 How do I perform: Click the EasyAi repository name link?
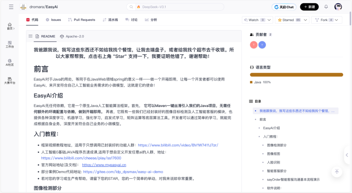point(51,7)
